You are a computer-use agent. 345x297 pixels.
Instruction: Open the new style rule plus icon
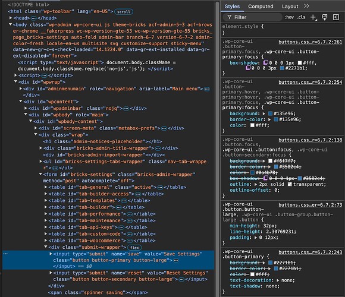coord(313,17)
